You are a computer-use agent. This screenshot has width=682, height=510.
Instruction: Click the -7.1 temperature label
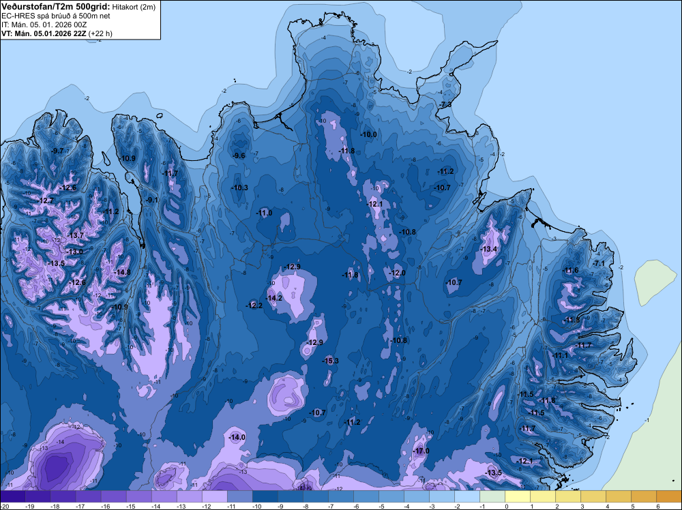(x=599, y=263)
